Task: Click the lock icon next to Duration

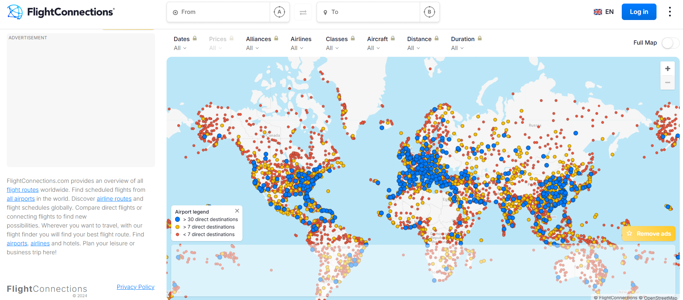Action: [480, 38]
